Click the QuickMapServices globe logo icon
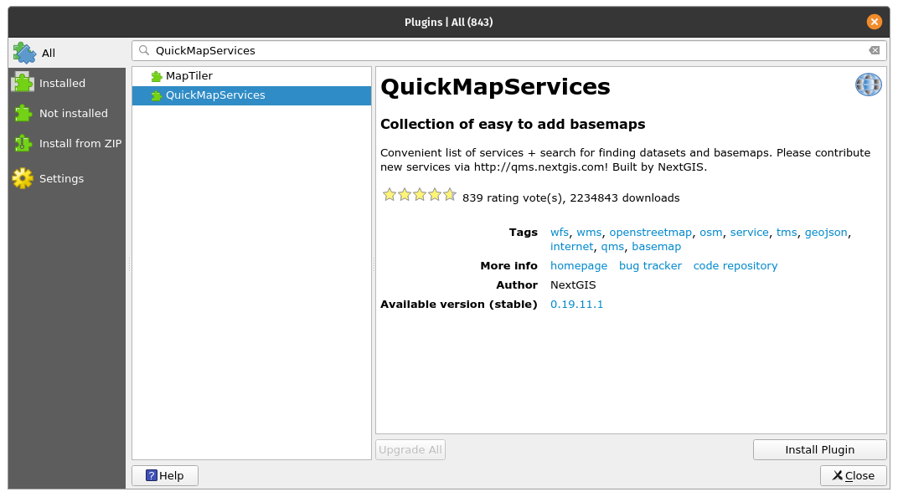 869,85
